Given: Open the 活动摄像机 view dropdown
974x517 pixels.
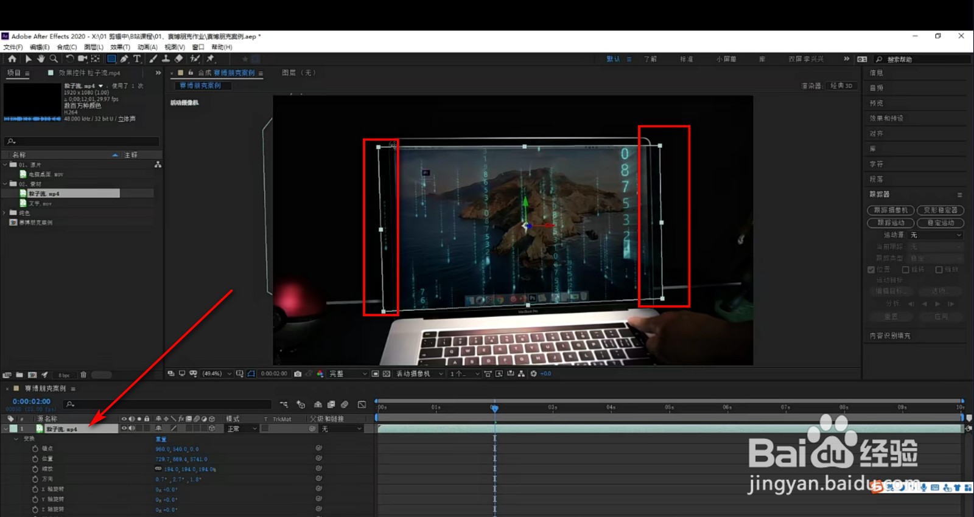Looking at the screenshot, I should (x=419, y=373).
